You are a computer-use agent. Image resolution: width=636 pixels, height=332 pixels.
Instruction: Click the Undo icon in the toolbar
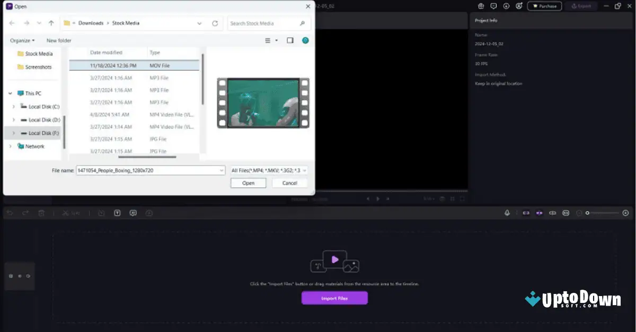(11, 212)
